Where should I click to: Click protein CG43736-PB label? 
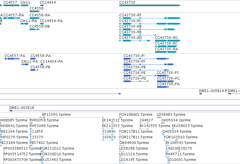[x=135, y=67]
